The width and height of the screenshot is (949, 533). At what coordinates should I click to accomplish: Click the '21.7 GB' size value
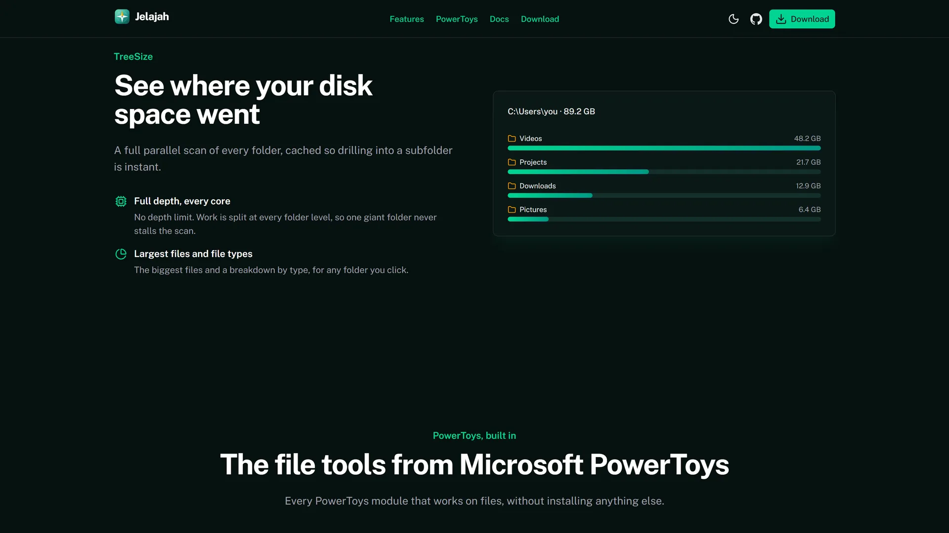(x=808, y=162)
